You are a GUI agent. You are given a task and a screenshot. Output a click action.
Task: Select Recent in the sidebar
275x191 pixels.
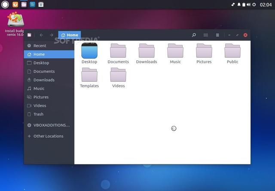click(40, 46)
